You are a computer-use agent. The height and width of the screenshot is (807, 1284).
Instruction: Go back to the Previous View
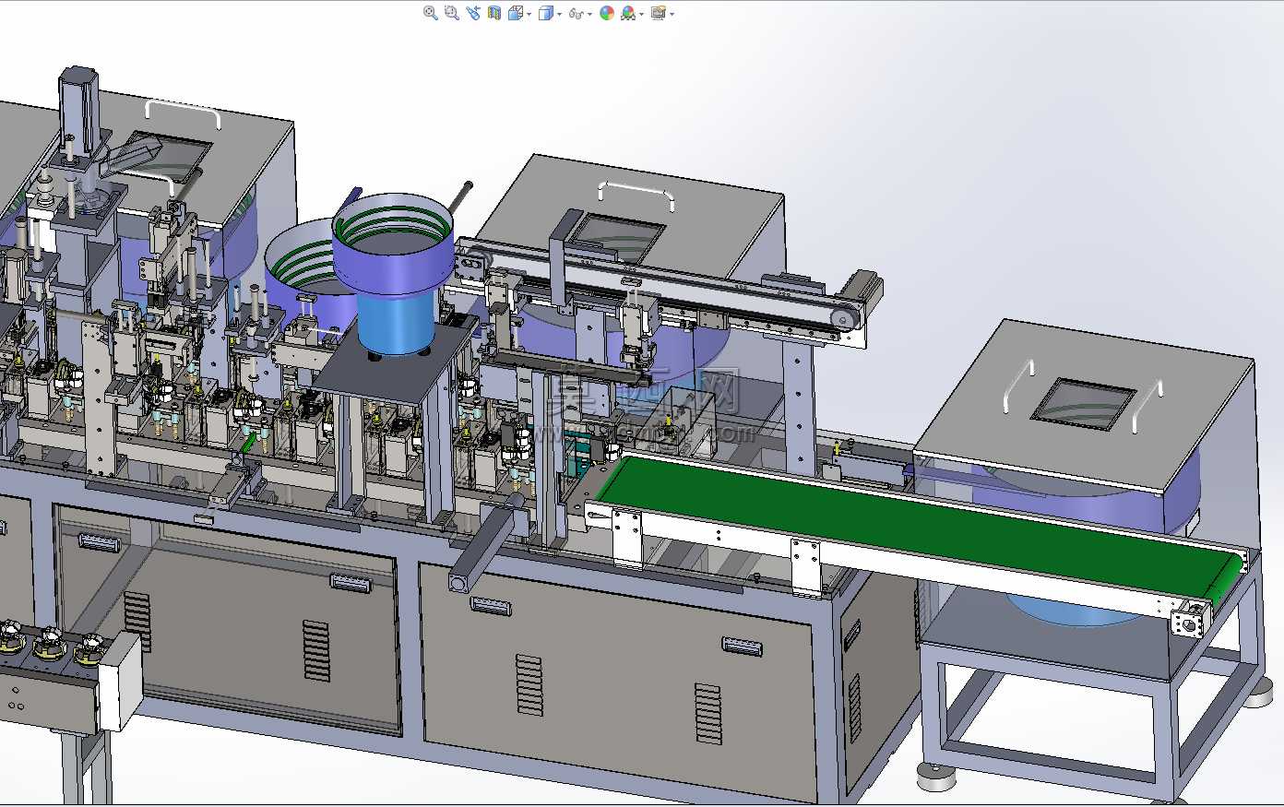(473, 13)
